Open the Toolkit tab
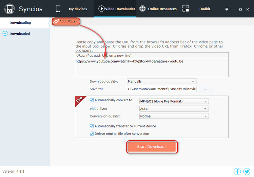This screenshot has height=177, width=254. pos(204,9)
